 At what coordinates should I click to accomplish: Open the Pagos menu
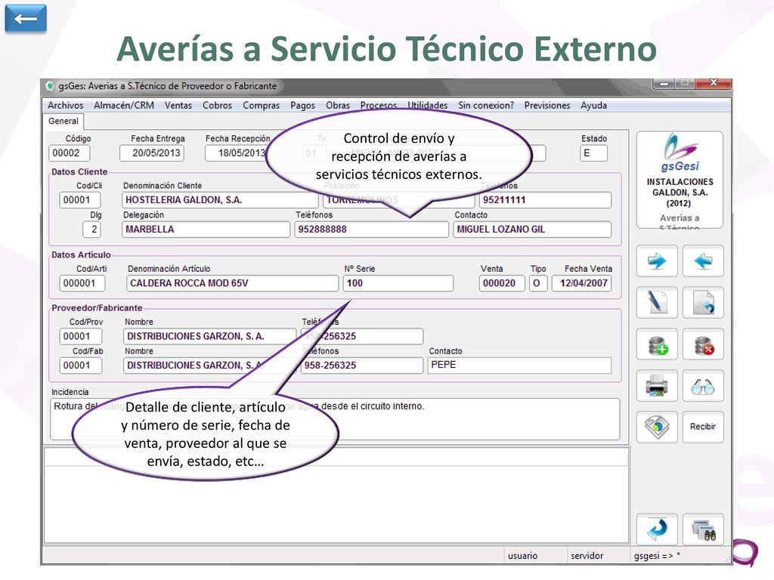(x=302, y=105)
